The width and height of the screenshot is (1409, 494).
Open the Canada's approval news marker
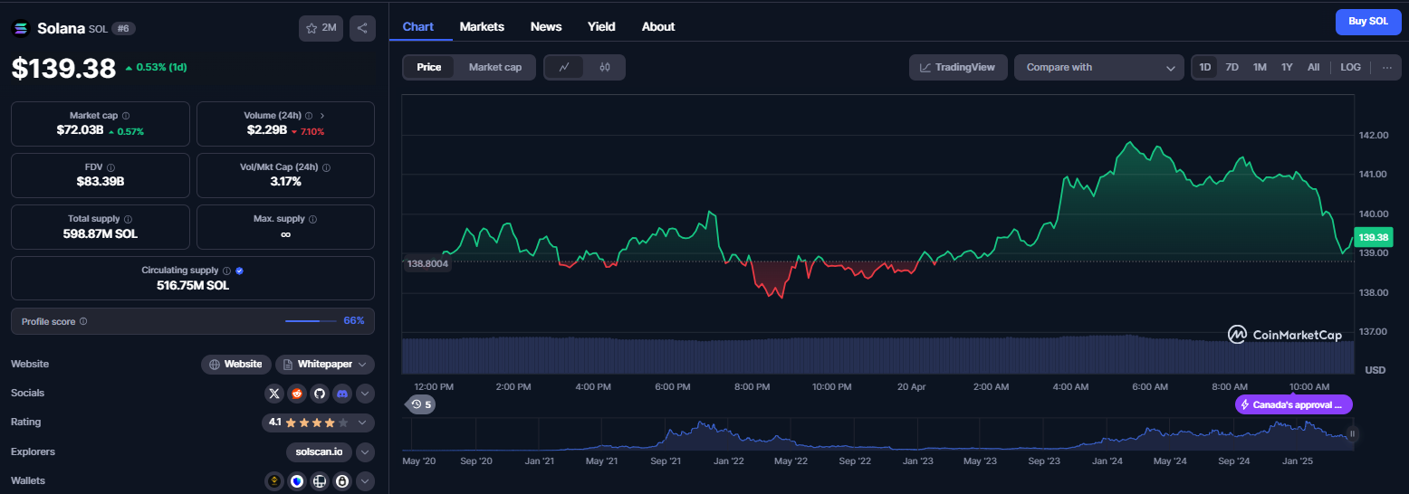tap(1294, 404)
